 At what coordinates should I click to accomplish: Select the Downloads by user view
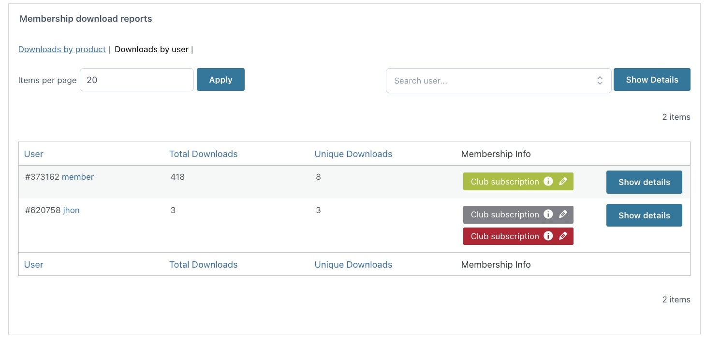pos(151,49)
